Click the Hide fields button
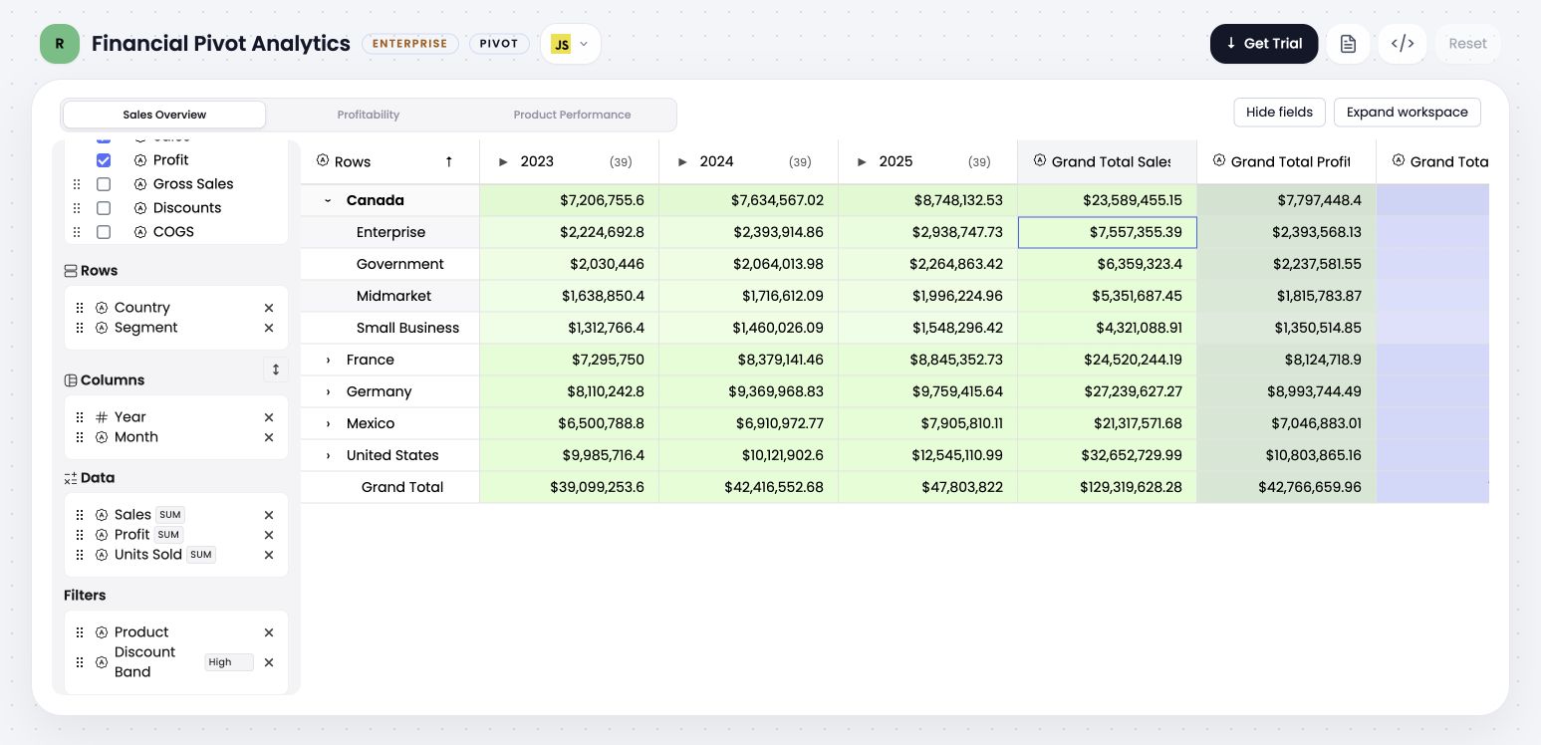The image size is (1541, 745). point(1279,113)
